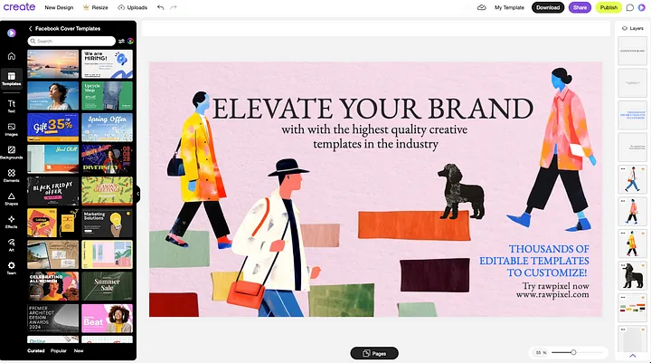Open the comments speech bubble icon
This screenshot has height=363, width=651.
tap(630, 7)
